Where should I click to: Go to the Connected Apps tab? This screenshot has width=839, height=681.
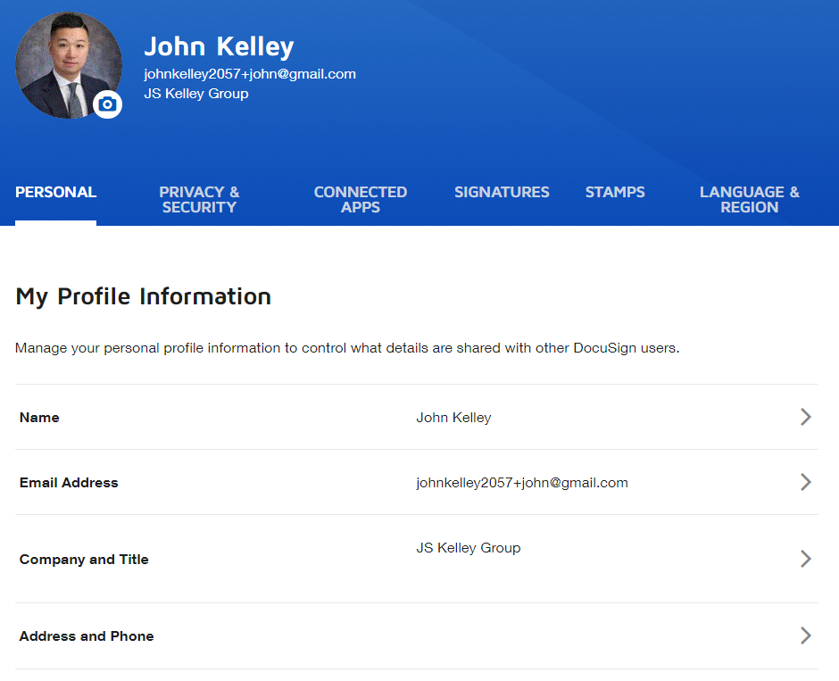(360, 200)
